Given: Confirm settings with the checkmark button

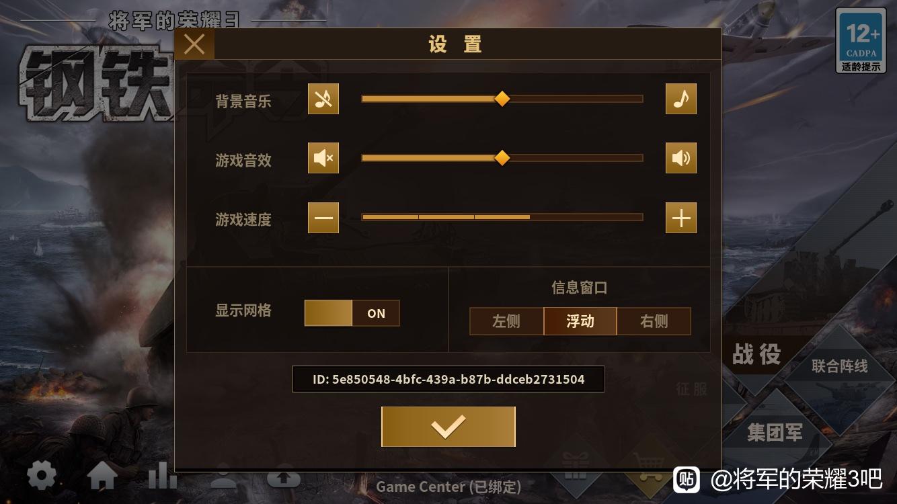Looking at the screenshot, I should 448,427.
